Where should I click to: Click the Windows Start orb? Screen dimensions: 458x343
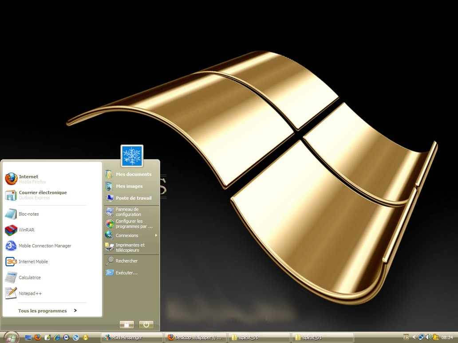12,337
